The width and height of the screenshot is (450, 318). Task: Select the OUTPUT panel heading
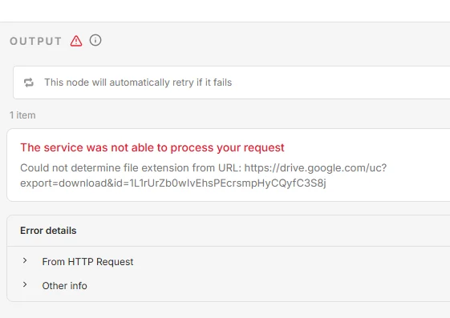[35, 42]
